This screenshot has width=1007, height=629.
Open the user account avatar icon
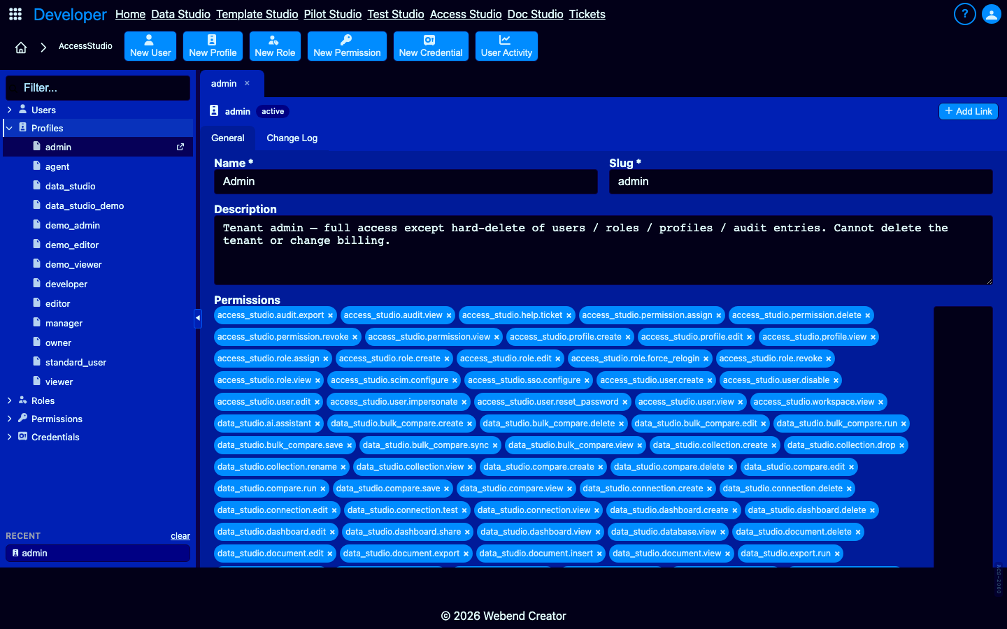(992, 14)
